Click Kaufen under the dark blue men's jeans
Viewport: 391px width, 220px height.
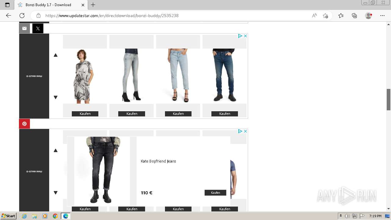pos(225,114)
